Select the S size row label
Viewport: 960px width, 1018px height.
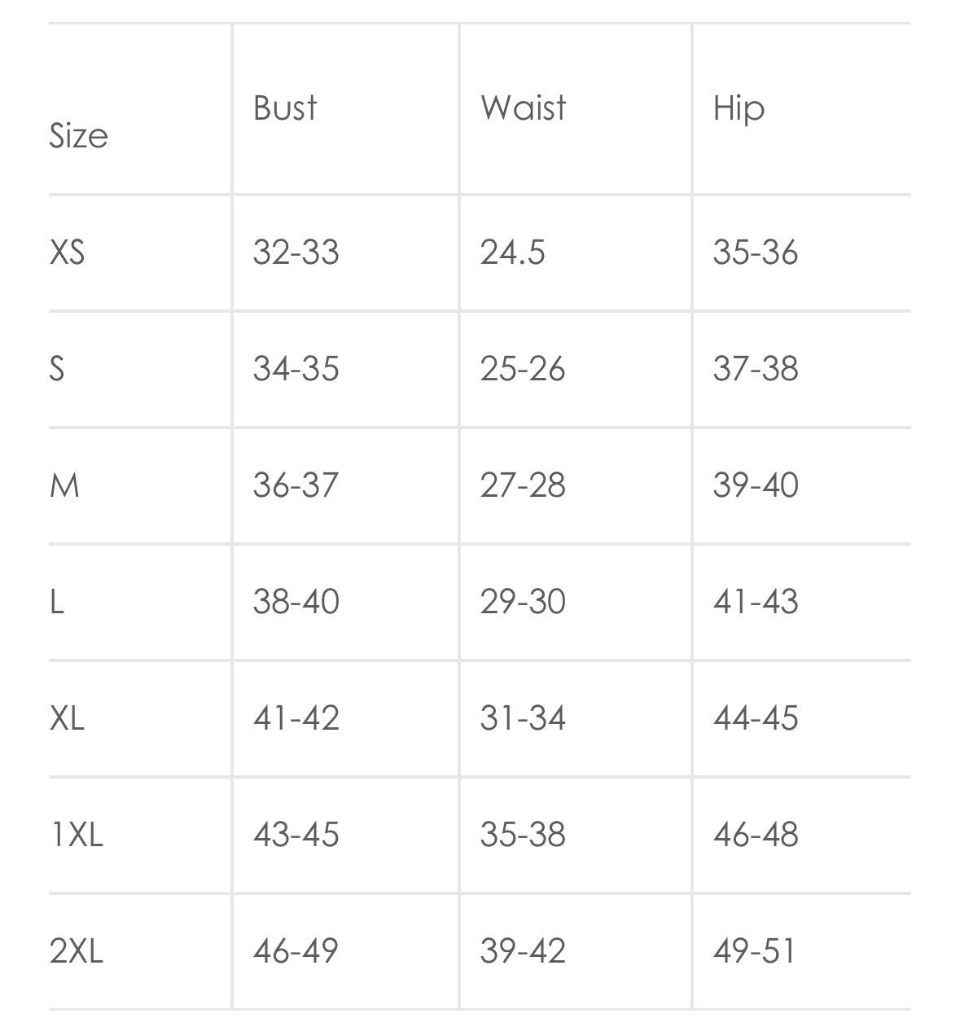pyautogui.click(x=57, y=369)
